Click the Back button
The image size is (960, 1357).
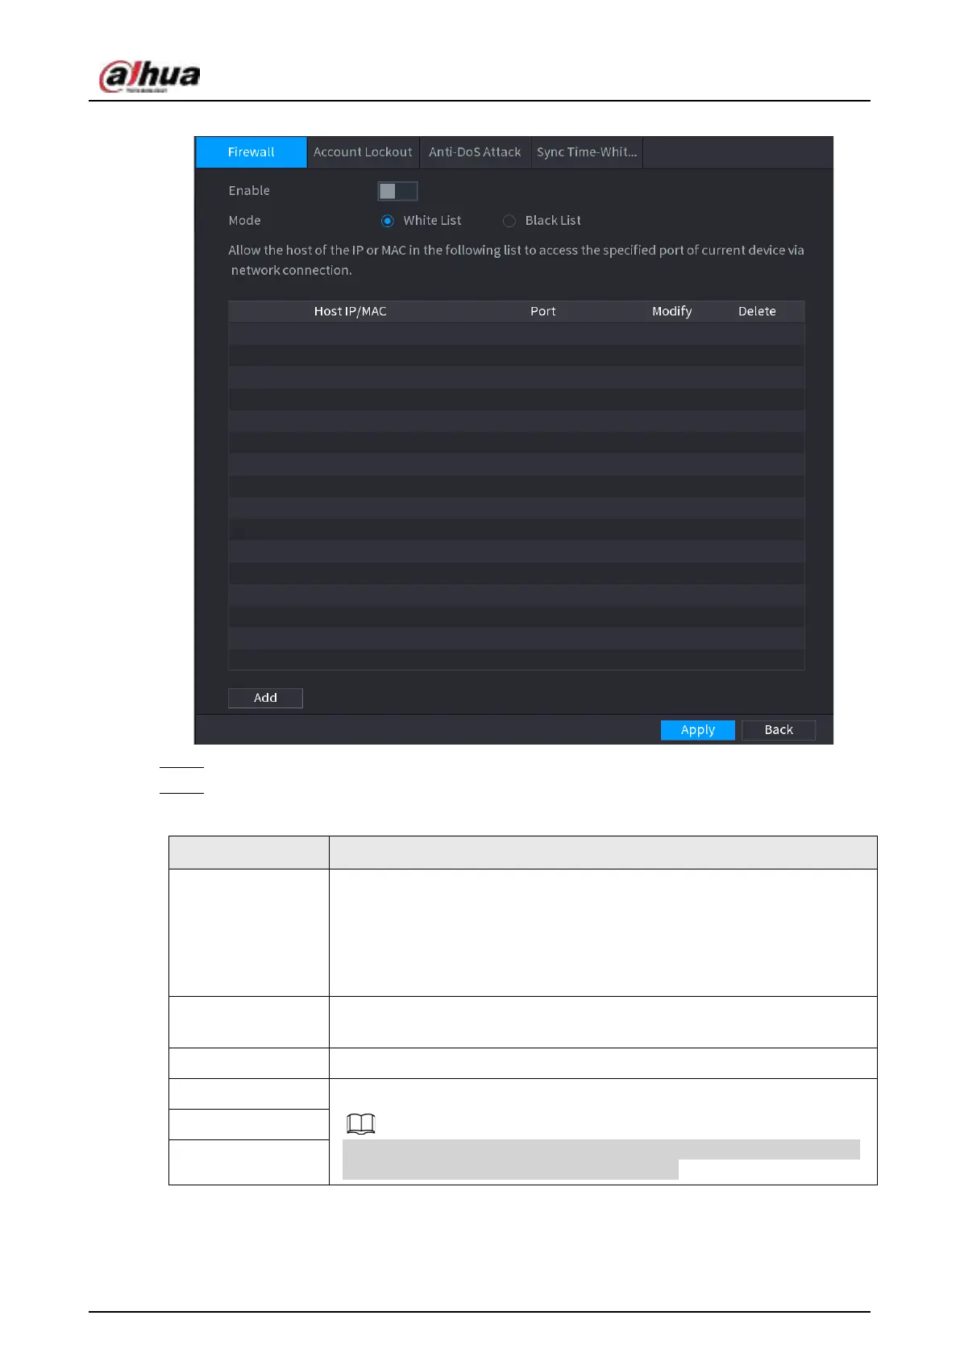(779, 730)
